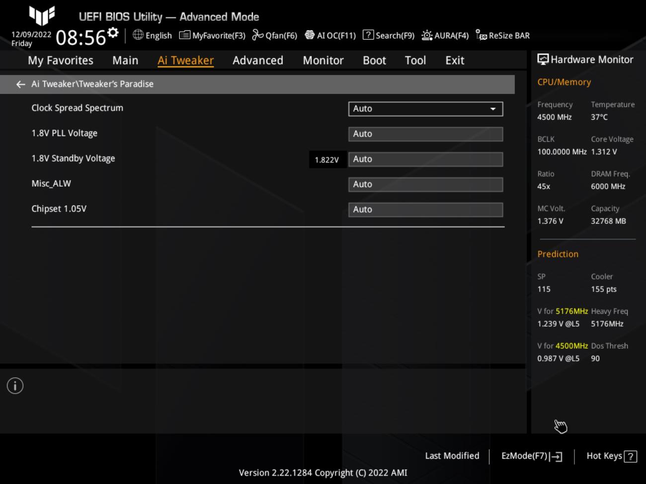Open AI OC(F11) chip icon
The image size is (646, 484).
310,35
